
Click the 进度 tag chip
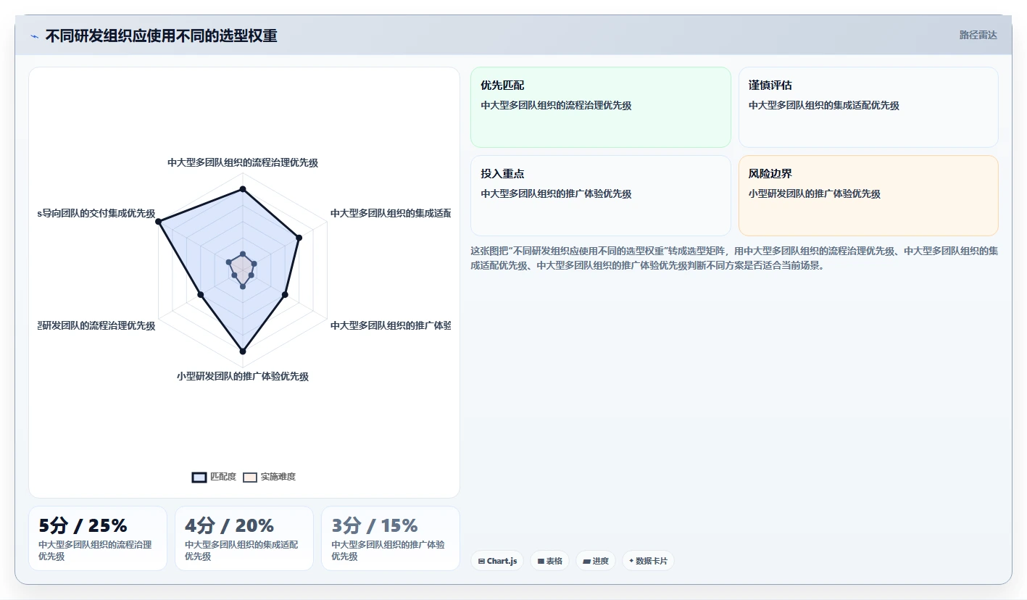click(x=596, y=561)
